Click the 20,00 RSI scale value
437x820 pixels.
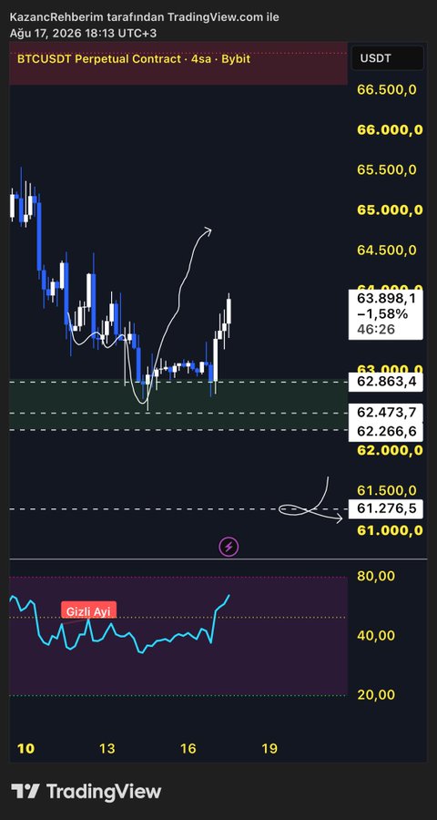click(x=376, y=694)
